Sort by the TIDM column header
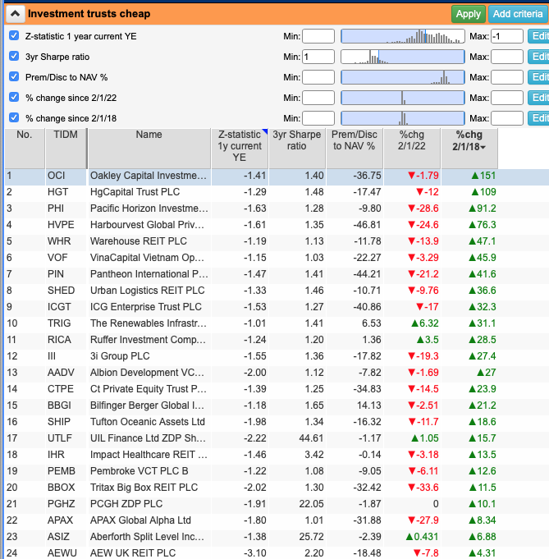This screenshot has width=549, height=559. tap(66, 149)
